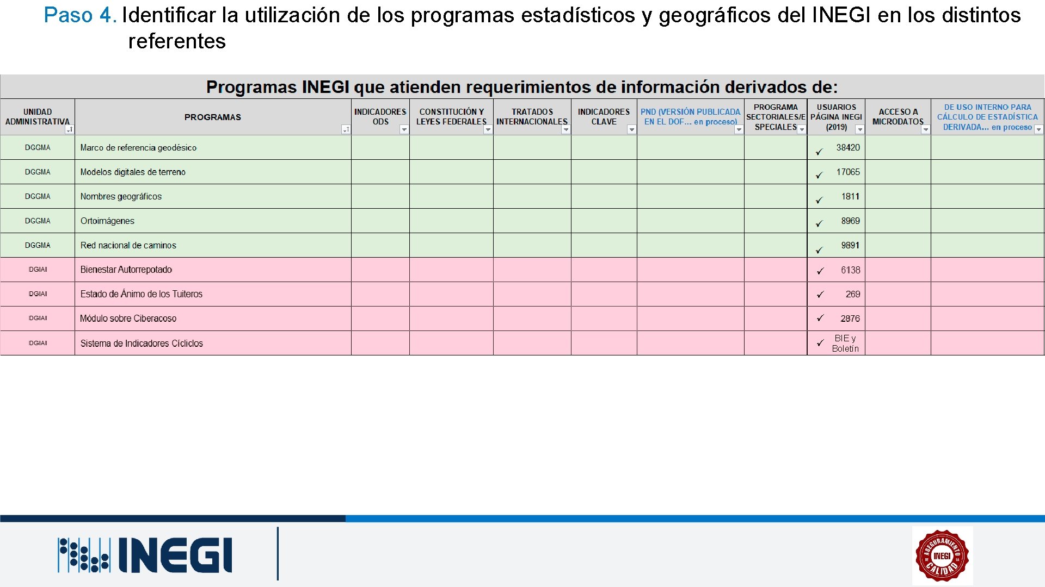The width and height of the screenshot is (1045, 587).
Task: Expand Indicadores ODS filter dropdown
Action: coord(404,129)
